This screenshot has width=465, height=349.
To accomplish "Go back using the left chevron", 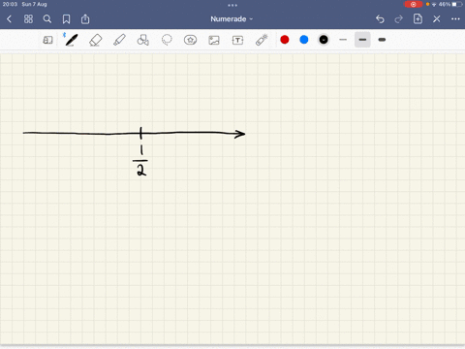I will [9, 19].
